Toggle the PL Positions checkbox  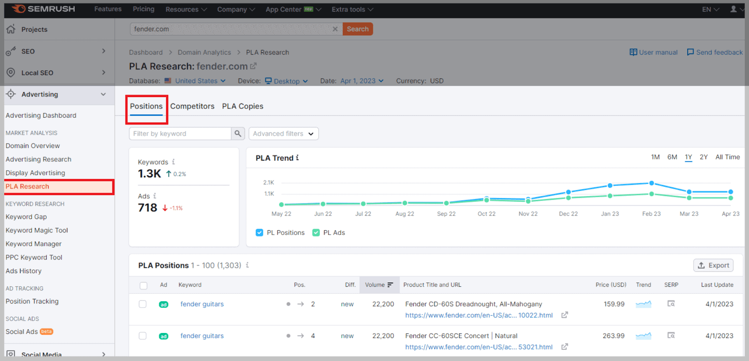click(259, 232)
